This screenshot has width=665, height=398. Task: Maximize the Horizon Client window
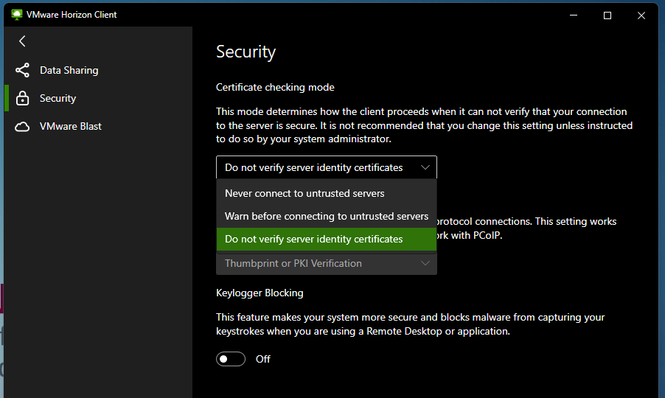pyautogui.click(x=607, y=15)
